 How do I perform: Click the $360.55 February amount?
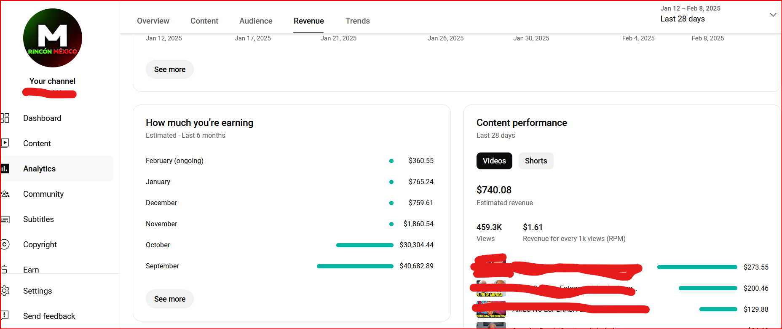421,161
